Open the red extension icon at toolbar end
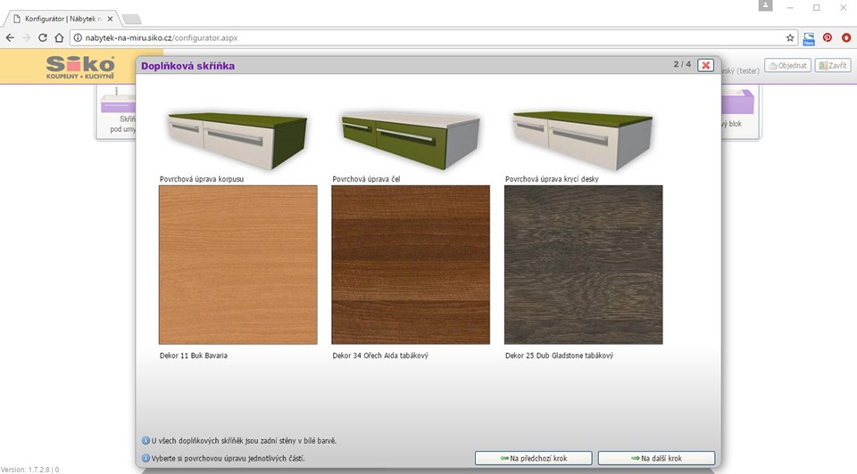 point(845,37)
